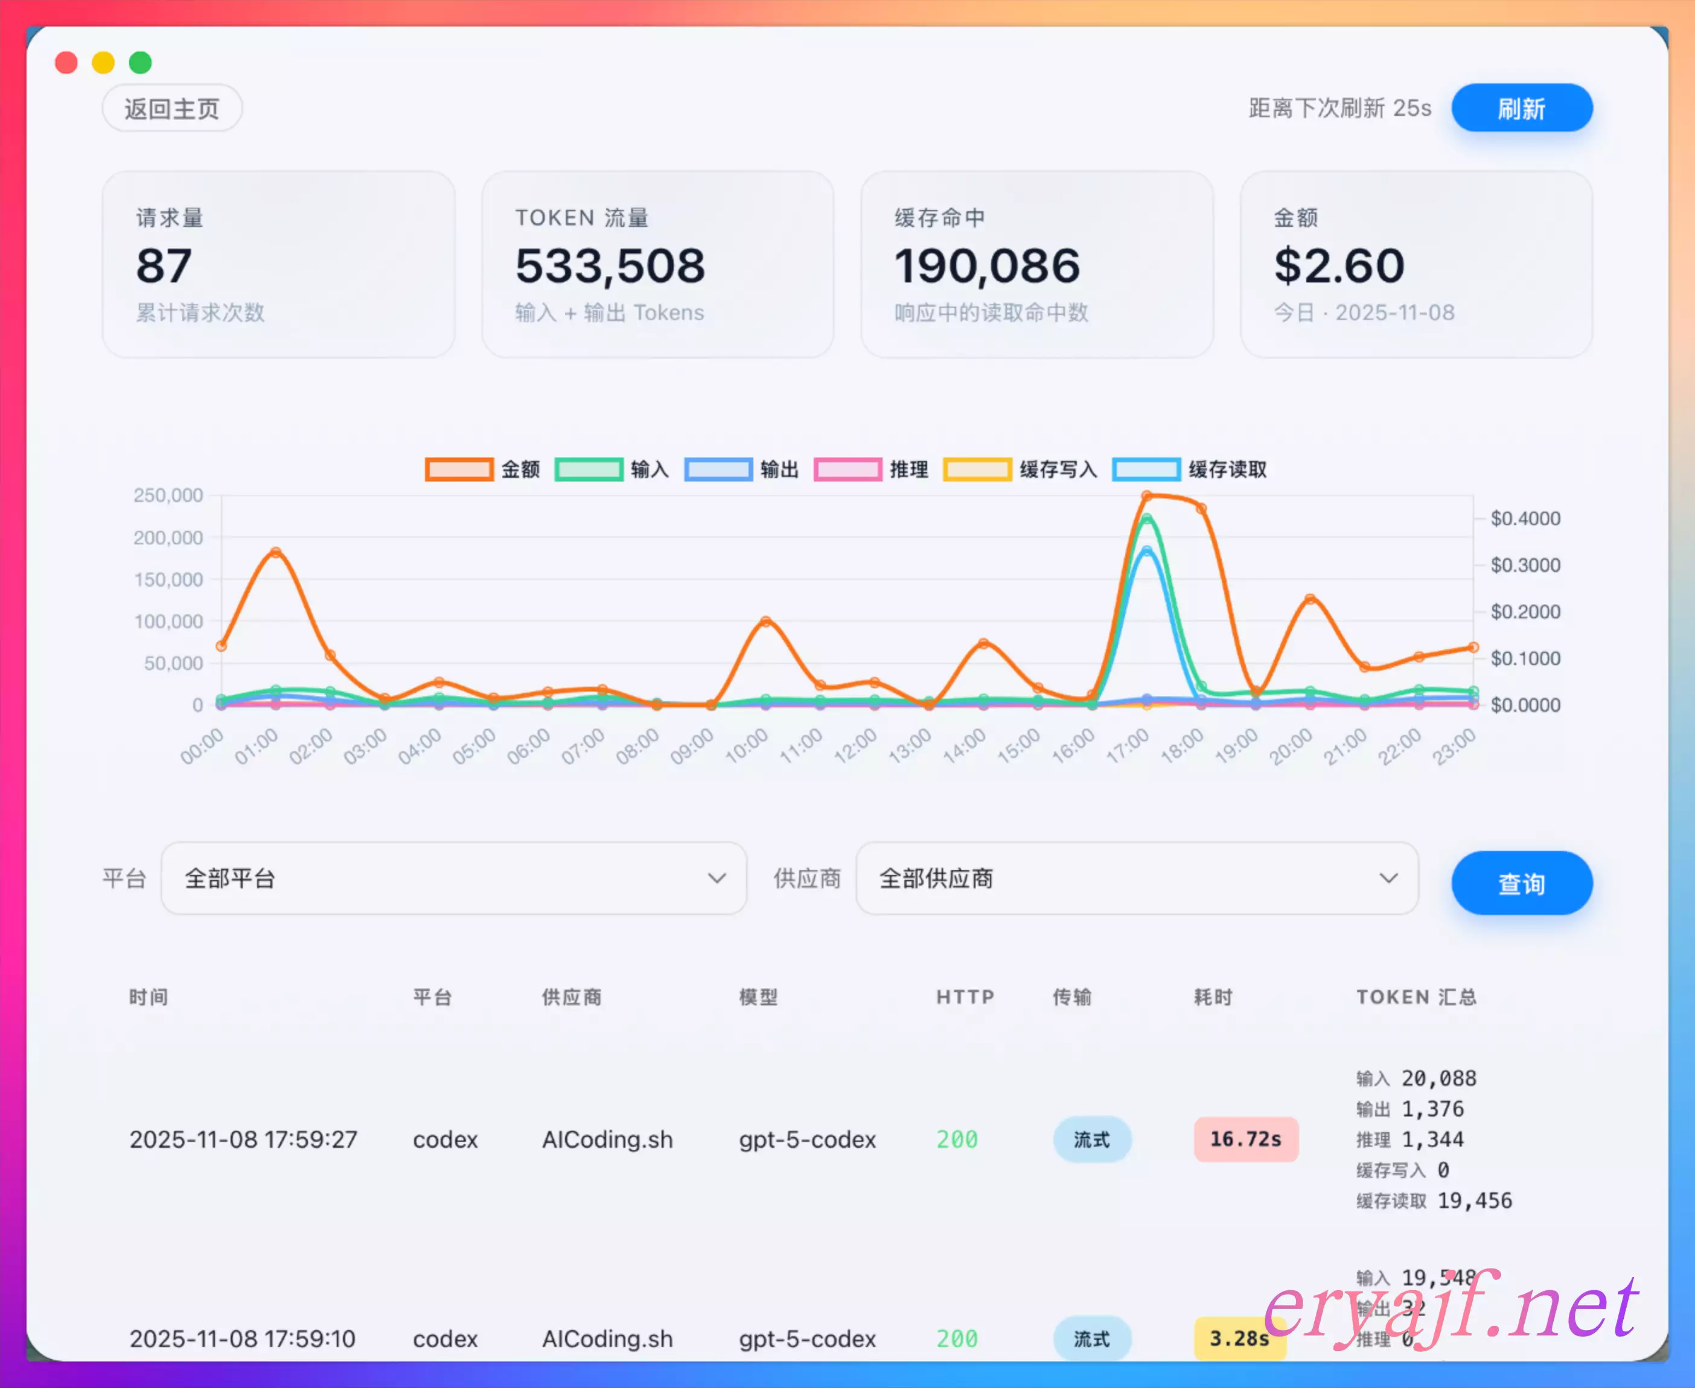Image resolution: width=1695 pixels, height=1388 pixels.
Task: Click the 请求量 stat card
Action: (x=278, y=264)
